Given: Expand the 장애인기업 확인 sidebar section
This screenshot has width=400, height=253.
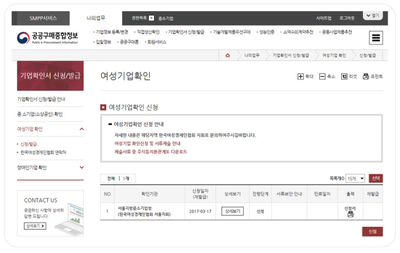Looking at the screenshot, I should pyautogui.click(x=82, y=168).
